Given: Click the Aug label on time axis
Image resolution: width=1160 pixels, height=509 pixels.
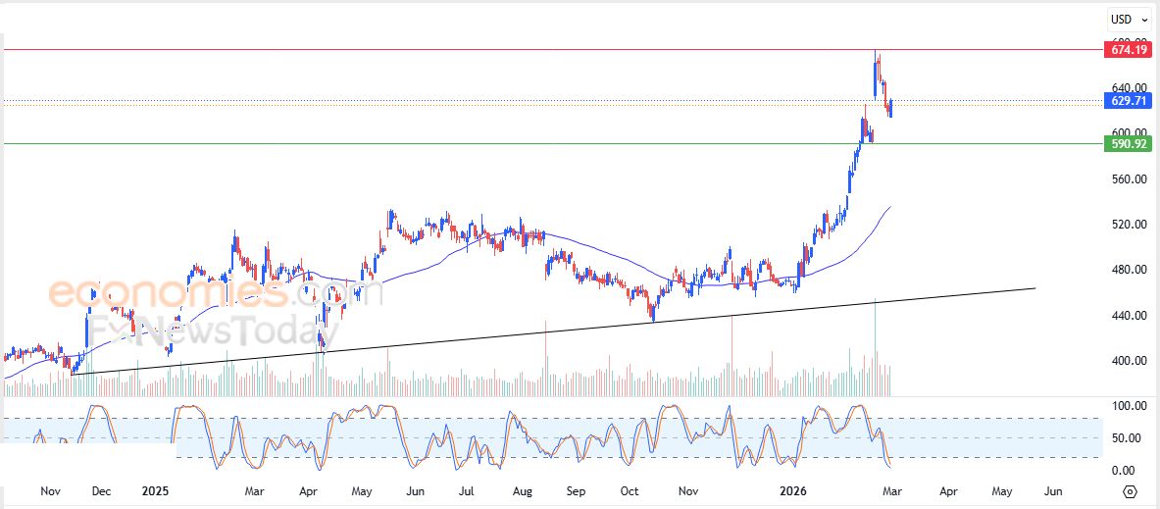Looking at the screenshot, I should 522,489.
